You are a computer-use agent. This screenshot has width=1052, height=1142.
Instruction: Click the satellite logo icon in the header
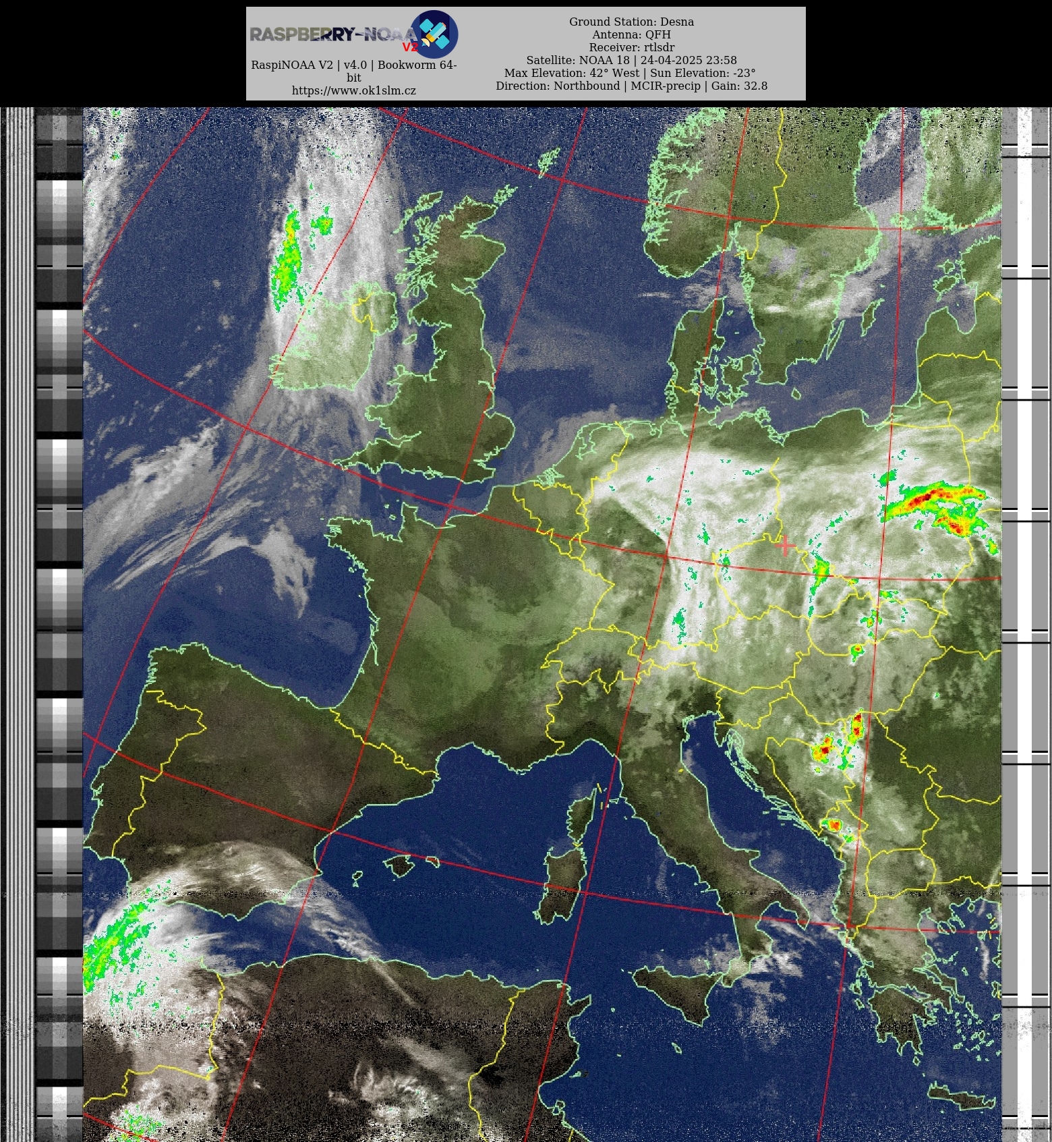pos(434,34)
